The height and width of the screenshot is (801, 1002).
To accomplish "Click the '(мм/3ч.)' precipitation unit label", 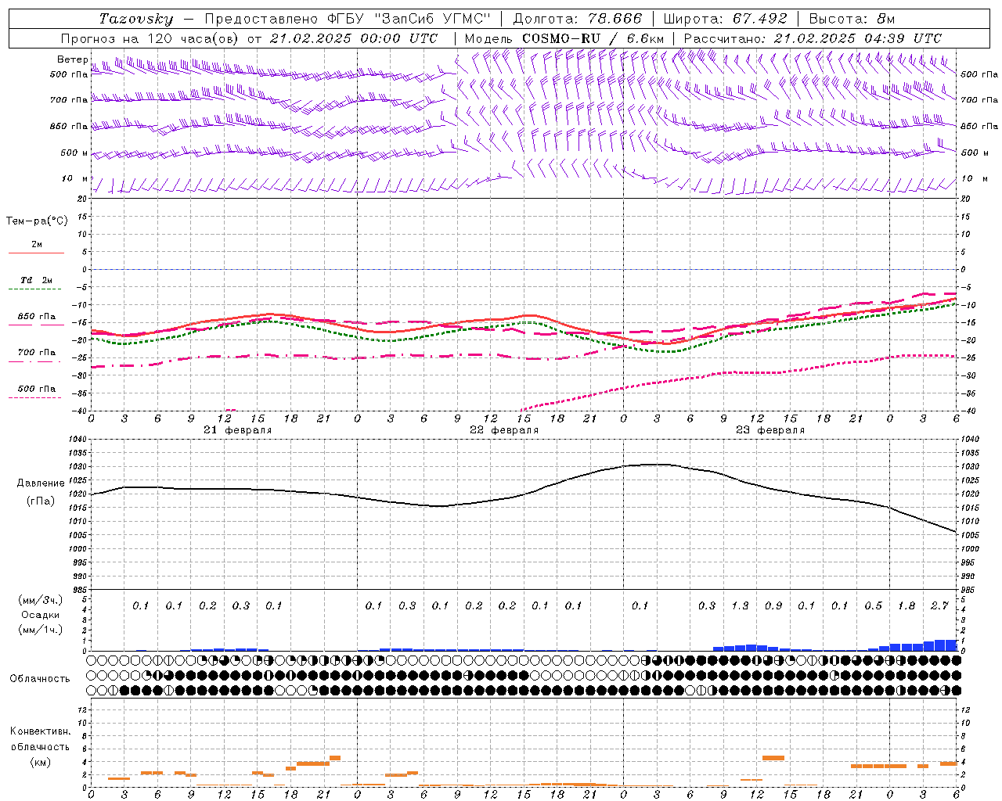I will pos(41,600).
